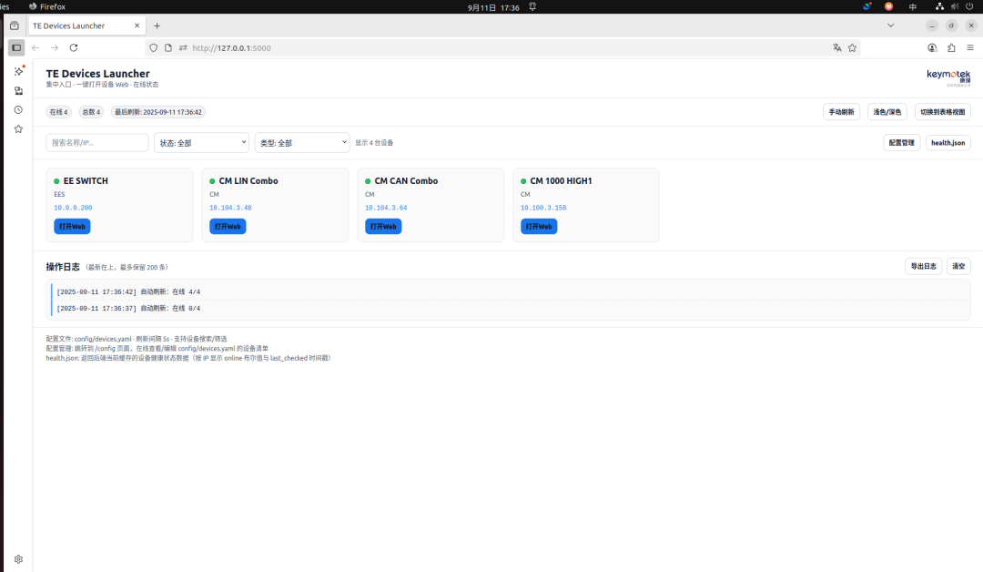Open a new tab with the plus button
This screenshot has height=572, width=983.
click(157, 26)
